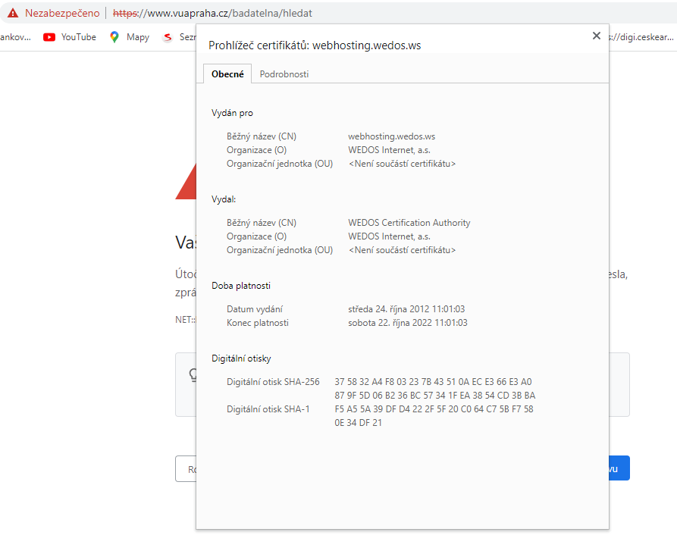
Task: Click the lightbulb icon on the error page
Action: tap(190, 374)
